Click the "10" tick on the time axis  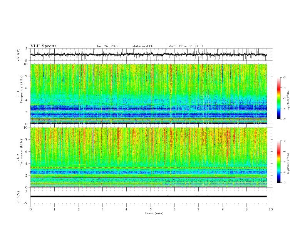tap(271, 209)
